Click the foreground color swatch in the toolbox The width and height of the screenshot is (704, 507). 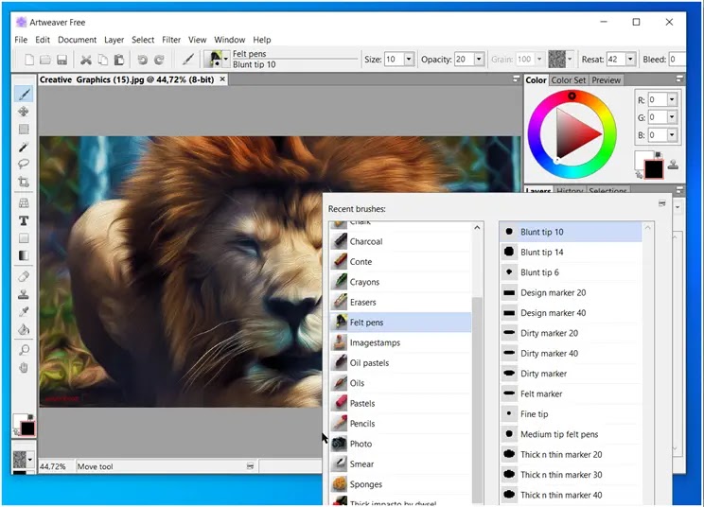click(x=27, y=428)
